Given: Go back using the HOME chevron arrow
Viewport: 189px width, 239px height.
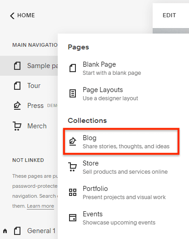Looking at the screenshot, I should [12, 16].
